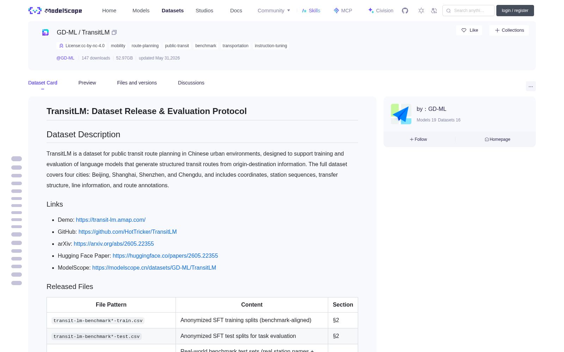Open the Discussions tab
The image size is (564, 352).
click(x=191, y=83)
